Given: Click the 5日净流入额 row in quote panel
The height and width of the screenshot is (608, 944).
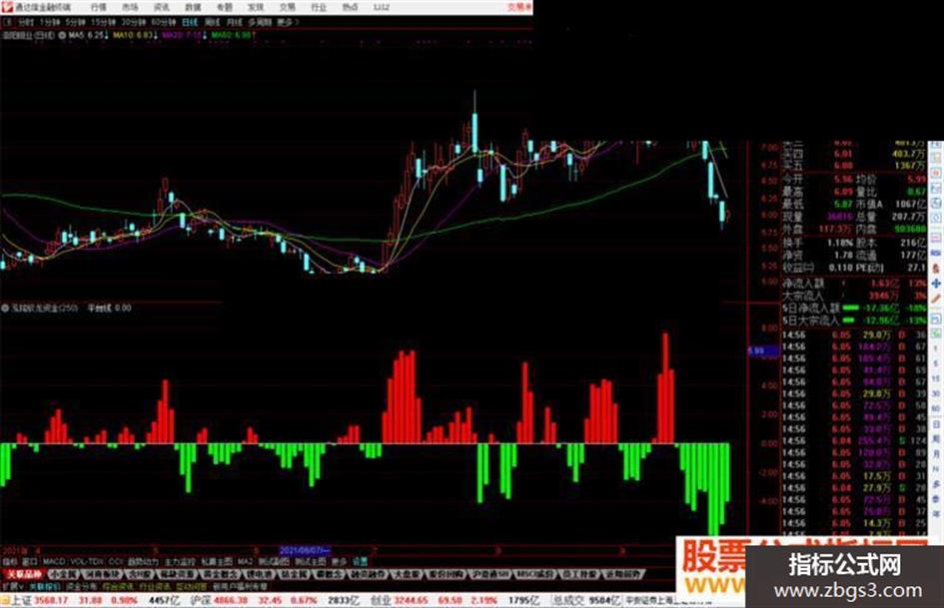Looking at the screenshot, I should (x=854, y=307).
